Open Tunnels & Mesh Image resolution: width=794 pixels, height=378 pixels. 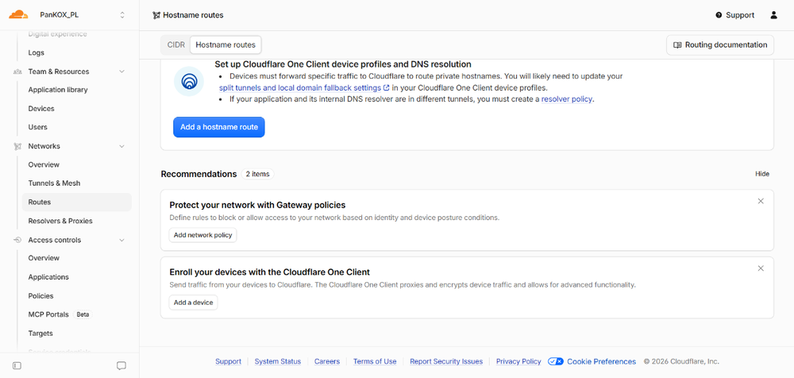pyautogui.click(x=54, y=183)
